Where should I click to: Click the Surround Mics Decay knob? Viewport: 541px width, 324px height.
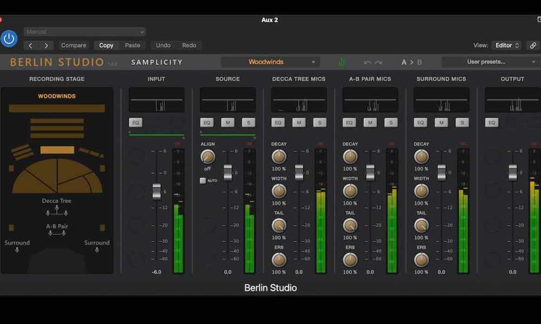(x=421, y=157)
